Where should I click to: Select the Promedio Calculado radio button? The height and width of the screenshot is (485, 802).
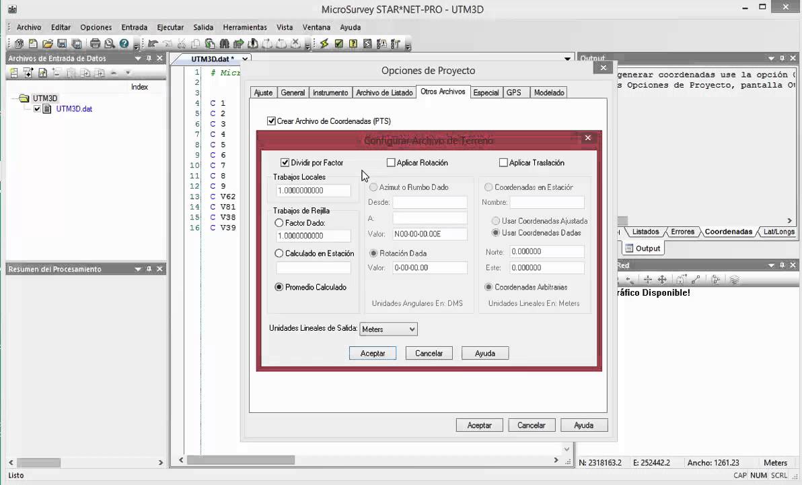279,288
